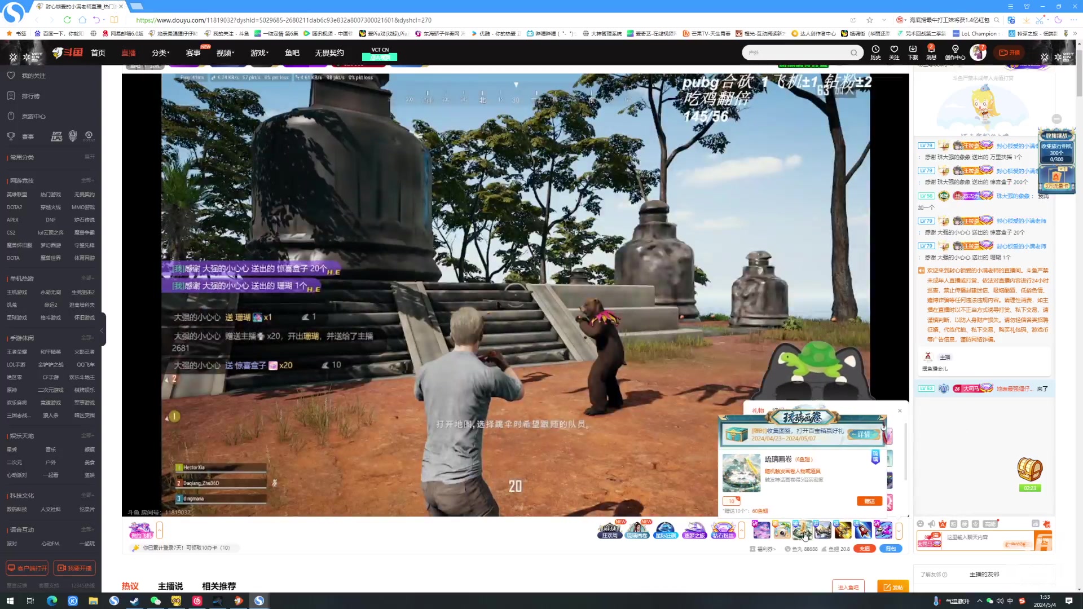Expand the 视频 dropdown in navigation
This screenshot has height=609, width=1083.
[x=226, y=53]
